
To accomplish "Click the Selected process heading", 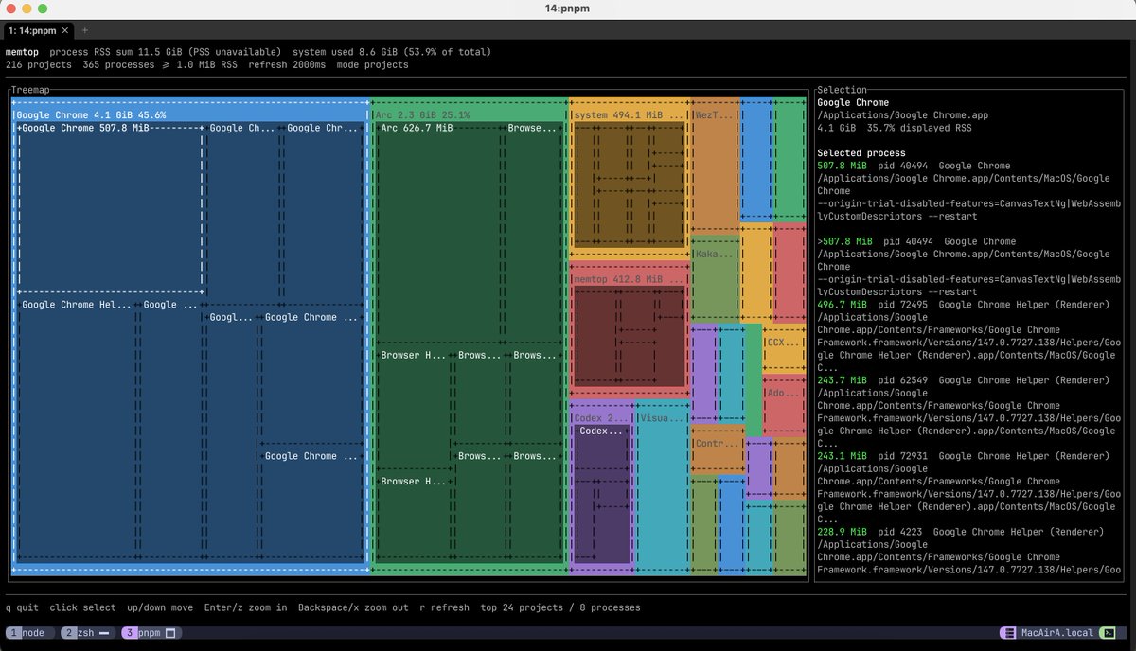I will [x=861, y=152].
